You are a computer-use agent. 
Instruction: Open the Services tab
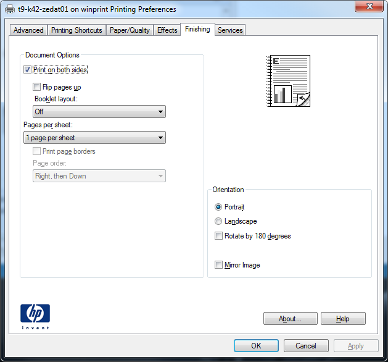click(230, 30)
